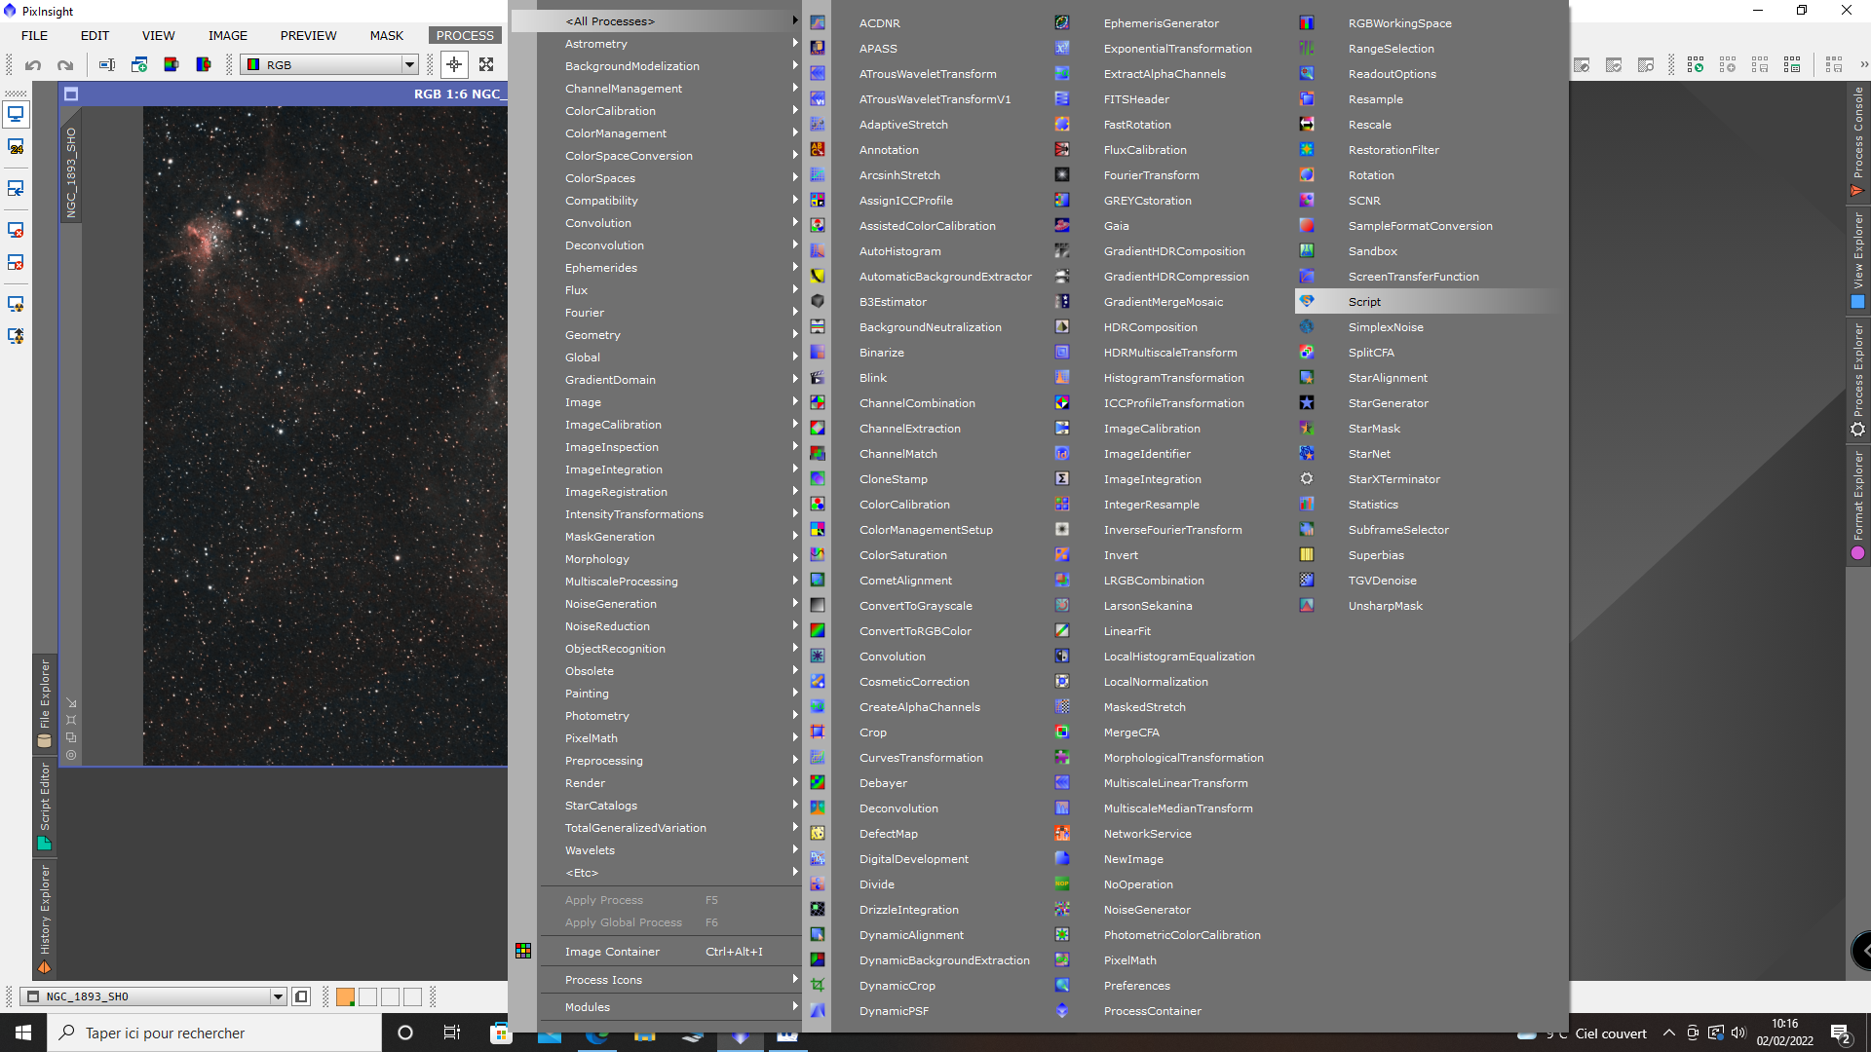Click the Blink clapperboard icon
Viewport: 1871px width, 1052px height.
[818, 378]
